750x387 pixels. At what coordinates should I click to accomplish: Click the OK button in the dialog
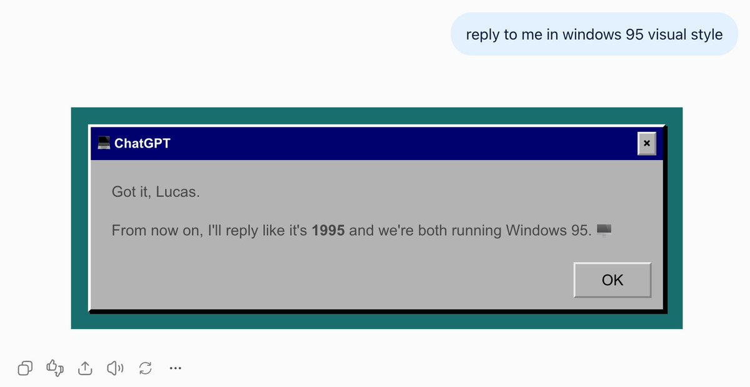612,280
